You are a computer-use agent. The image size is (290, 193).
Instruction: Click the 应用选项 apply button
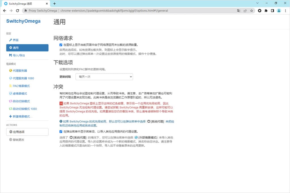click(x=27, y=132)
